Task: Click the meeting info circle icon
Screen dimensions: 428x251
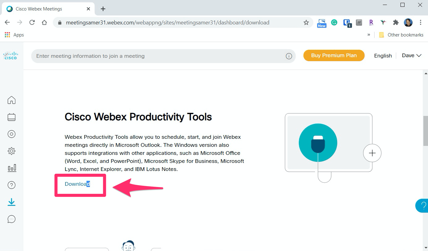Action: pyautogui.click(x=289, y=56)
